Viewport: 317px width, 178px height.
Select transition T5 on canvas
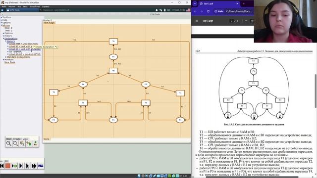point(113,71)
